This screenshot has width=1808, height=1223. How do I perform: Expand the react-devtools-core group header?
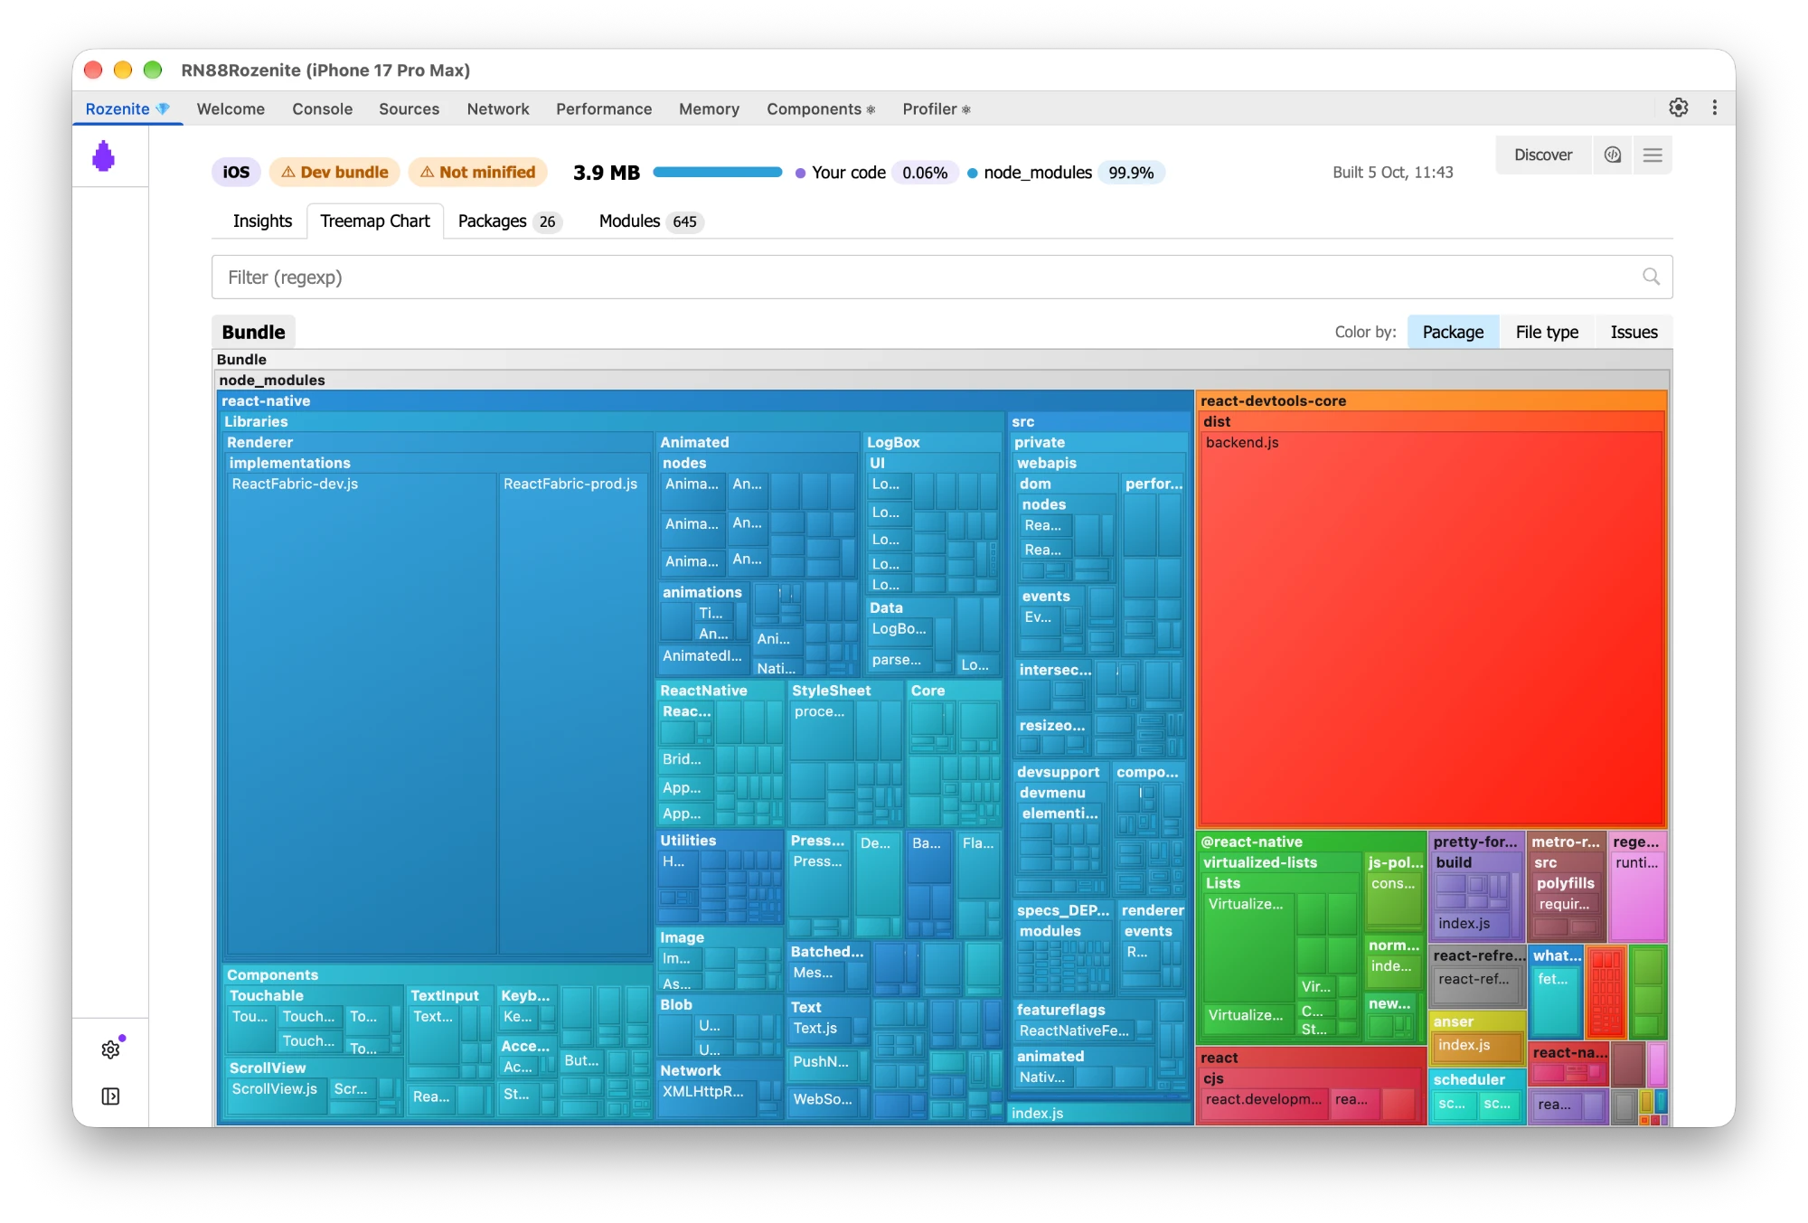click(x=1431, y=400)
